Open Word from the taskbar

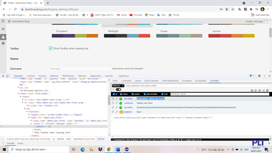118,149
